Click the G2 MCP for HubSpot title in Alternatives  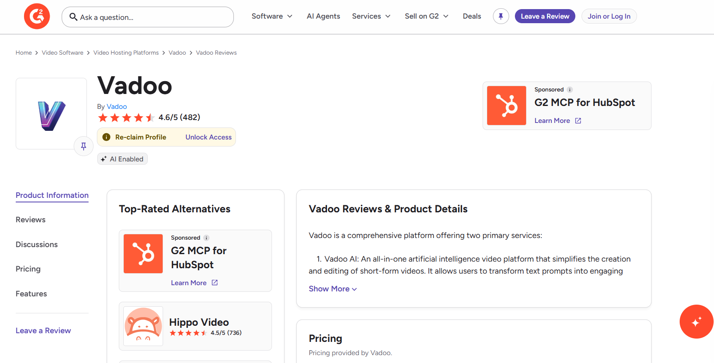click(x=199, y=257)
